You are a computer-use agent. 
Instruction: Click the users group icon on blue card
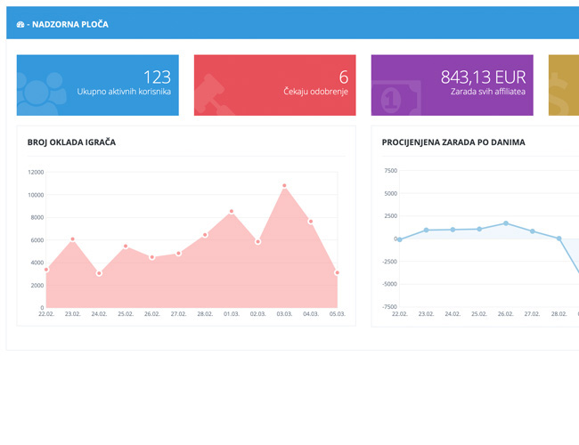[41, 93]
